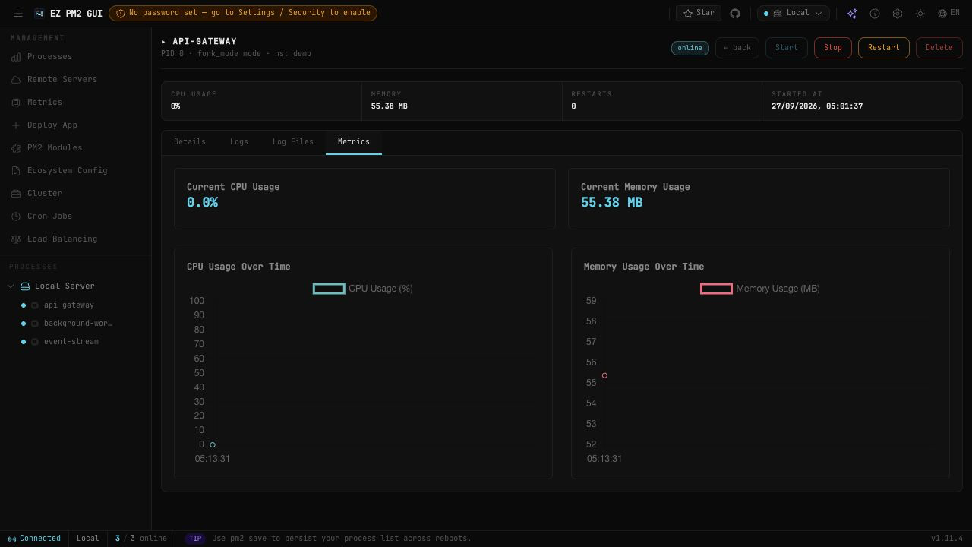Click the v1.11.4 version label

tap(947, 539)
